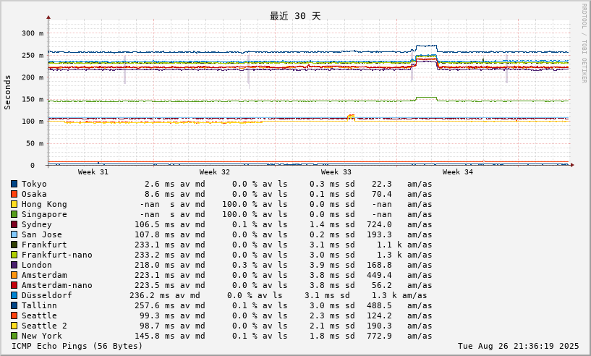This screenshot has width=591, height=356.
Task: Click the Seconds y-axis label
Action: click(x=7, y=93)
